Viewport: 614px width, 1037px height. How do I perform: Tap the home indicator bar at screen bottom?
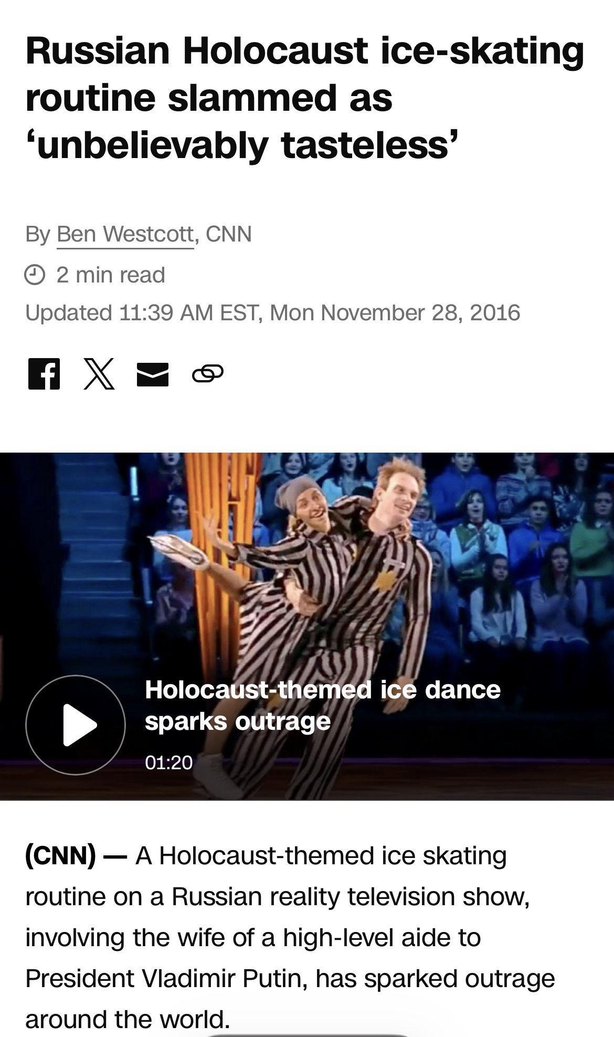pos(307,1035)
